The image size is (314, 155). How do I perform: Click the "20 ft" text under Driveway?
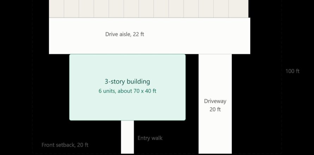[x=215, y=110]
